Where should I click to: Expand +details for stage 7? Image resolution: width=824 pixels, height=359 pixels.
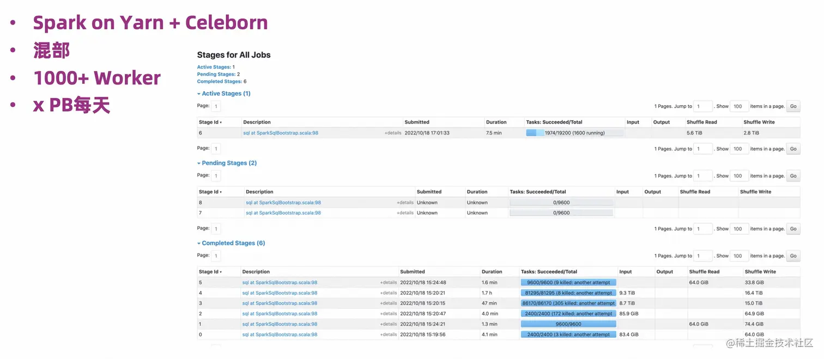point(405,213)
